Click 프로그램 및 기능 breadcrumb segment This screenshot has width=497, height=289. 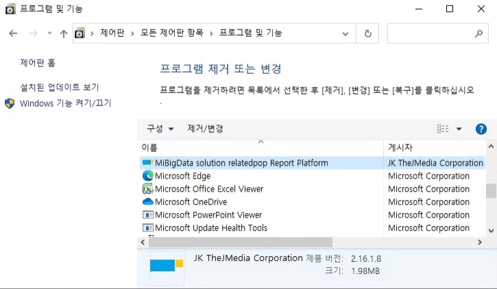(251, 33)
